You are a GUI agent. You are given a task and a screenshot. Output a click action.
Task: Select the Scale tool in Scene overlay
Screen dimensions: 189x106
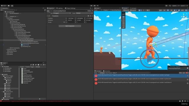pyautogui.click(x=123, y=23)
